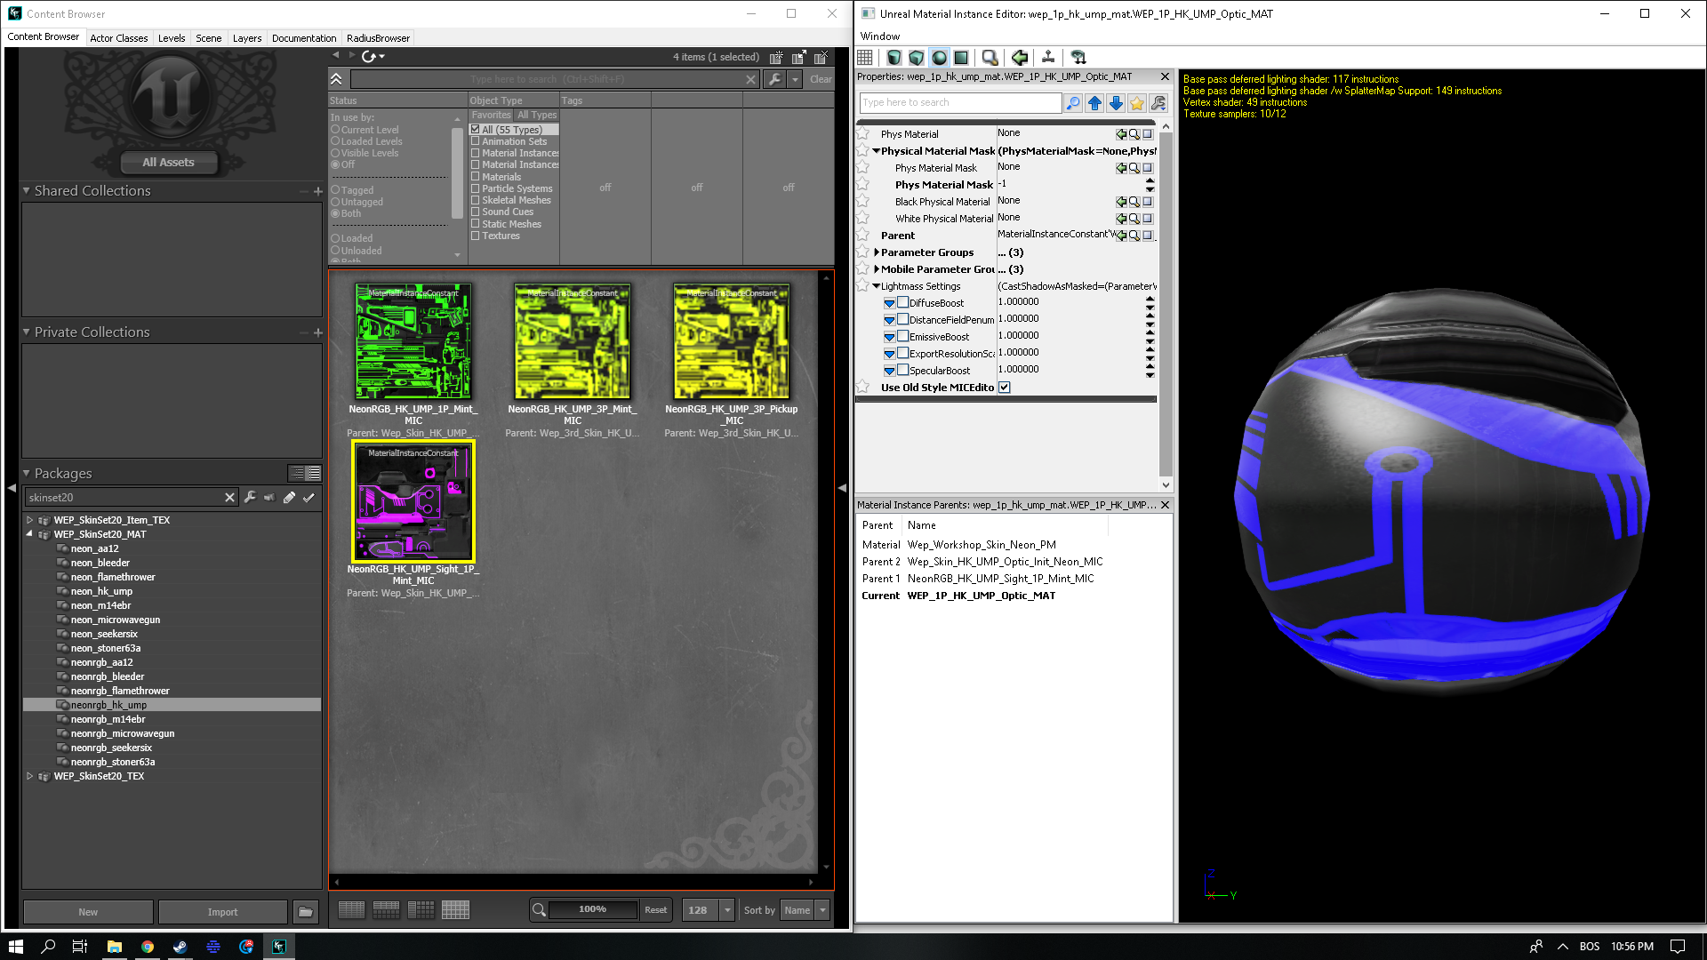The width and height of the screenshot is (1707, 960).
Task: Switch preview to cube primitive
Action: coord(917,58)
